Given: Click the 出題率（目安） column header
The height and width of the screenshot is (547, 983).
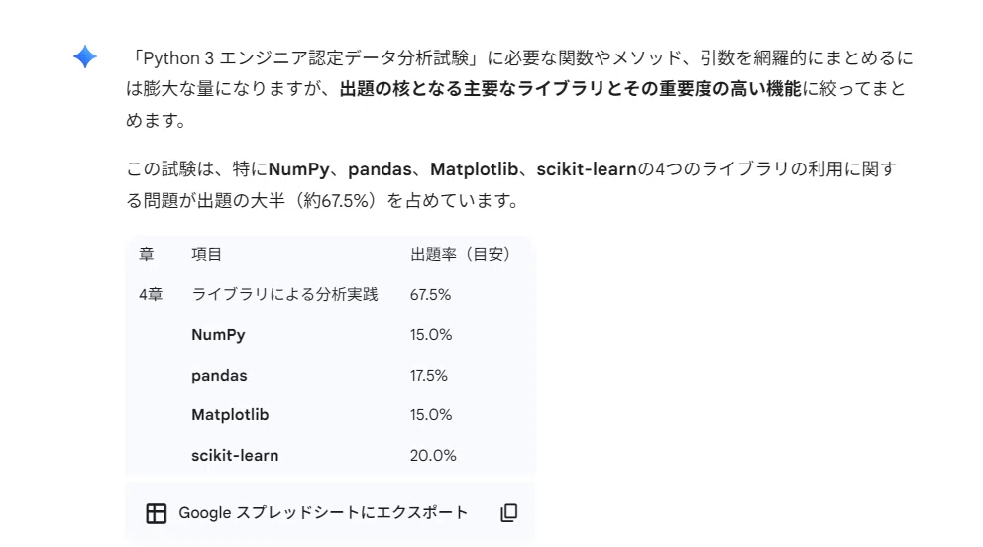Looking at the screenshot, I should coord(462,254).
